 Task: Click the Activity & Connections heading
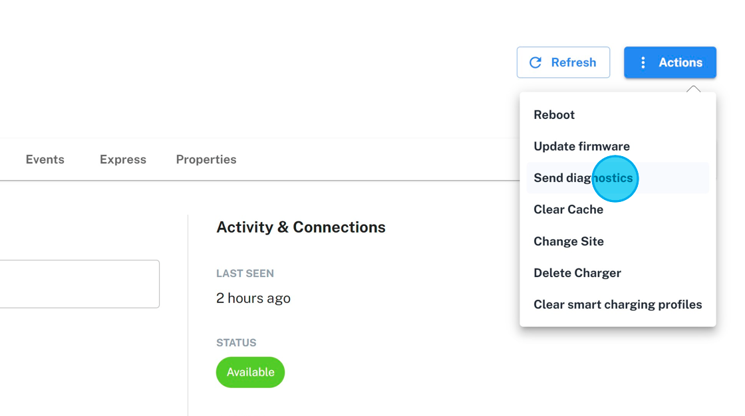coord(301,227)
